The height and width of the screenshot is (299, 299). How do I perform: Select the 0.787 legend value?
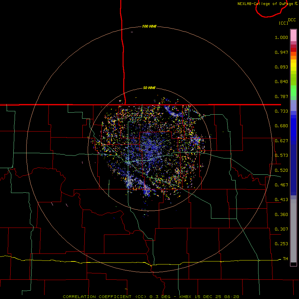coord(281,96)
